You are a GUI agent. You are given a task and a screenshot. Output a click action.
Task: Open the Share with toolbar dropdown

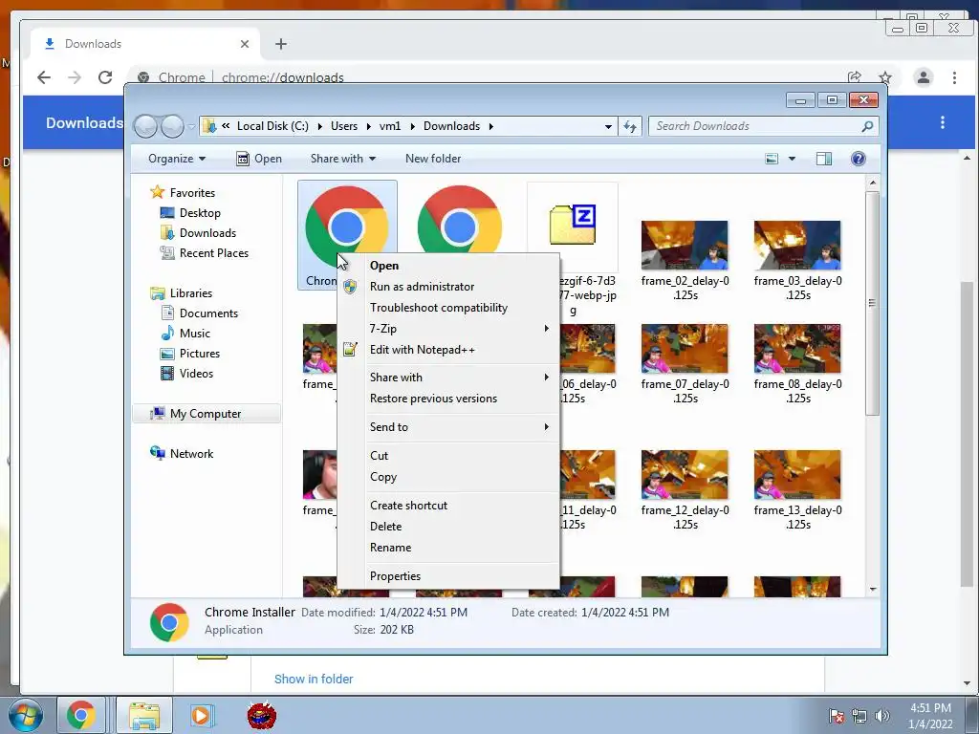(343, 159)
